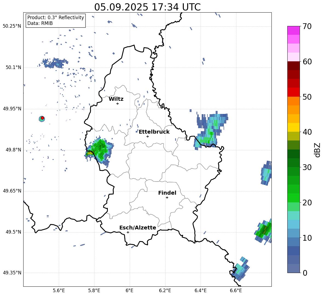Click the 6.6°E longitude label

[x=236, y=291]
